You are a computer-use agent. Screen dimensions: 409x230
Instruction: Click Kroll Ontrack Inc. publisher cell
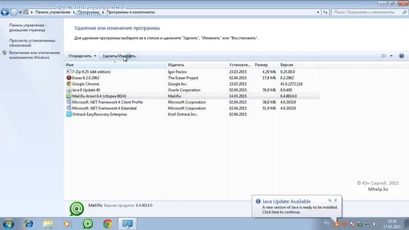(183, 114)
